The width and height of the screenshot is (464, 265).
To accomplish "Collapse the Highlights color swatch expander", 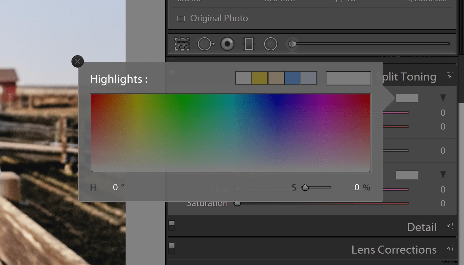I will (443, 97).
